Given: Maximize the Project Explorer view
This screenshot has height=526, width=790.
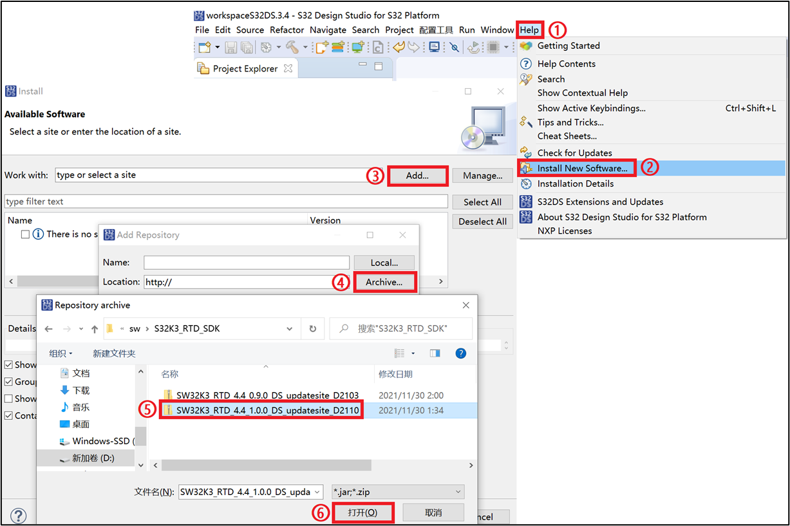Looking at the screenshot, I should [379, 66].
